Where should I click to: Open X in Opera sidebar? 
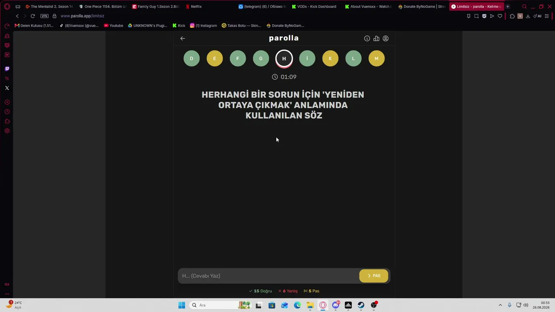click(7, 88)
